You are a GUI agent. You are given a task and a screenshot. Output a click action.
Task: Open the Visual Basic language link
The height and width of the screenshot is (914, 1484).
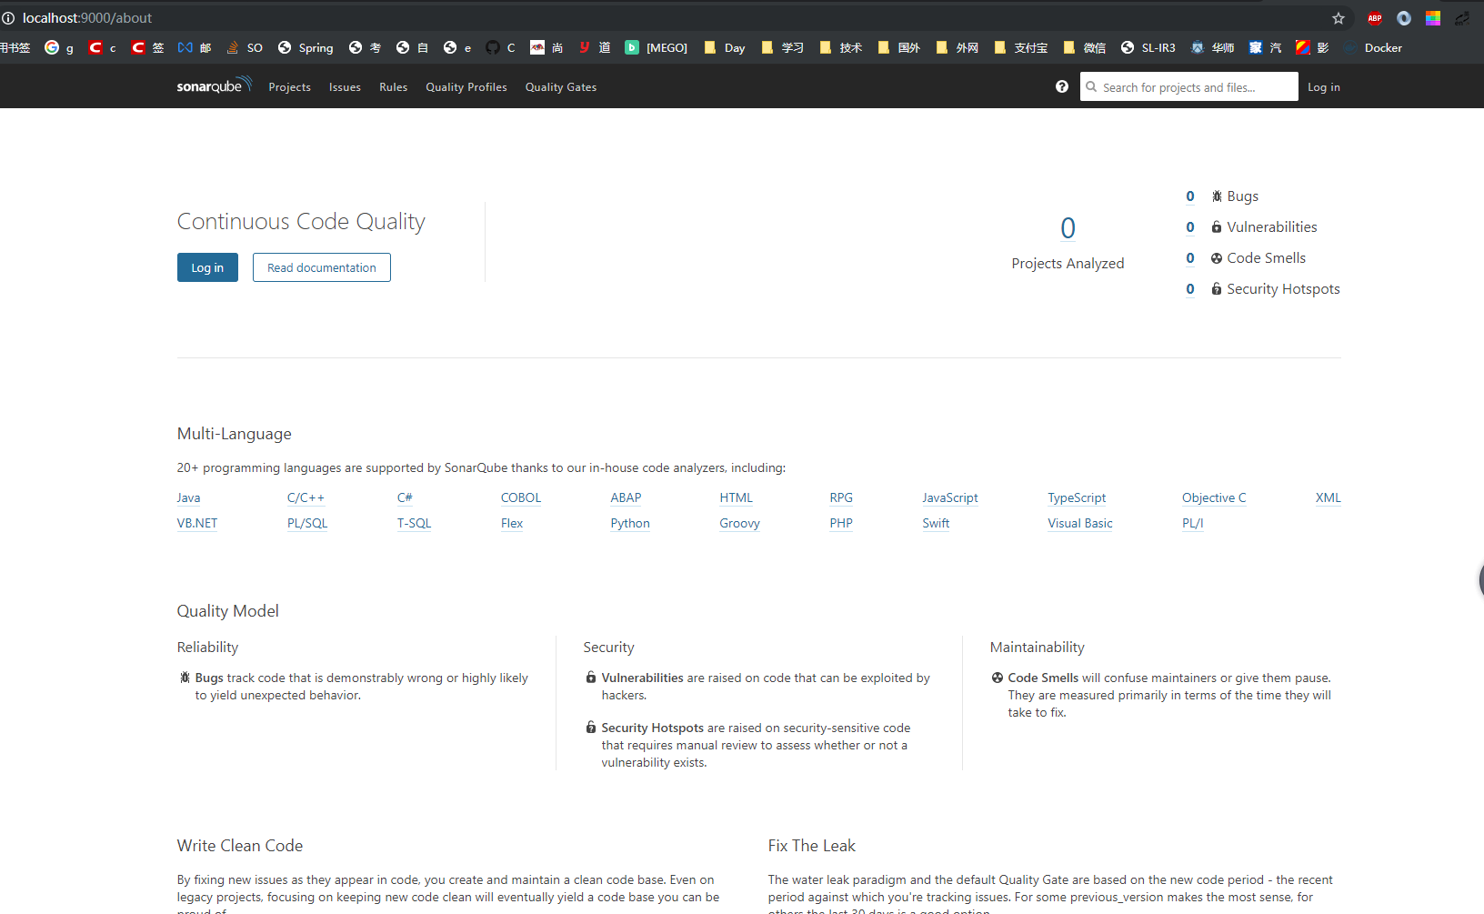(1080, 523)
